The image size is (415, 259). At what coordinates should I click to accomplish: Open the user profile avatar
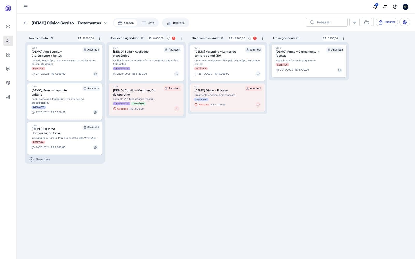405,7
